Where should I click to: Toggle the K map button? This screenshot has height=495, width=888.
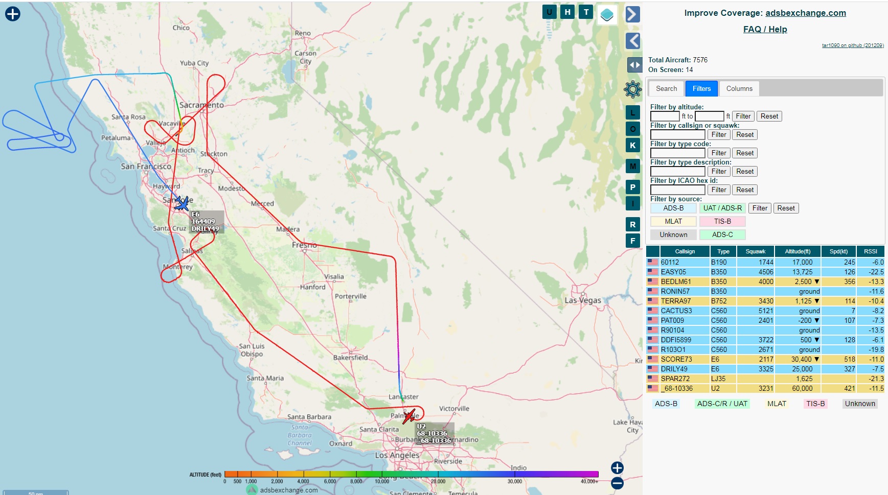click(x=633, y=145)
